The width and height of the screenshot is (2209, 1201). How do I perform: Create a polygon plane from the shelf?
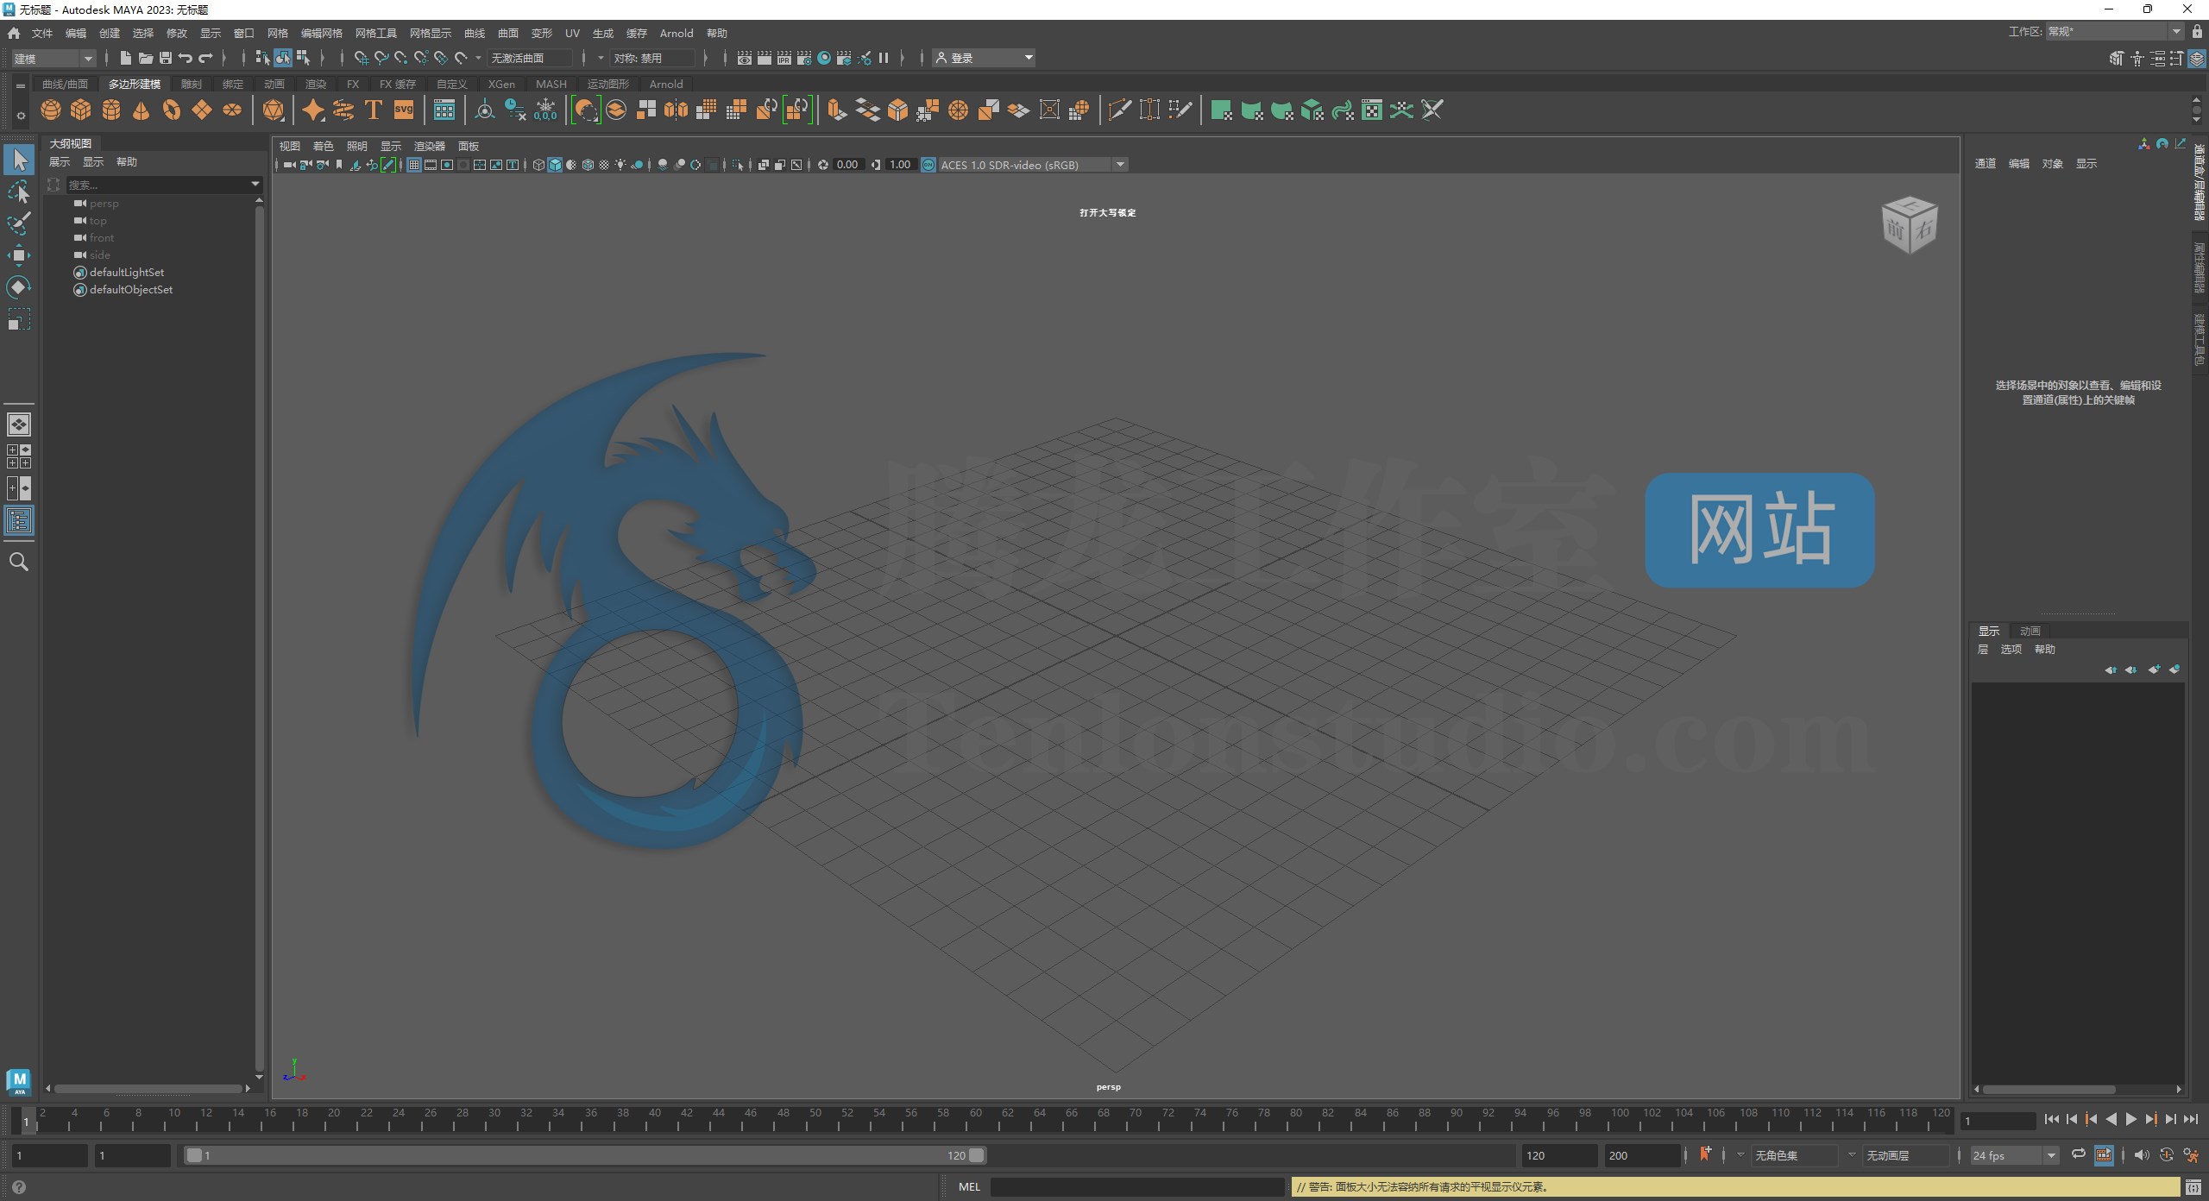(202, 110)
